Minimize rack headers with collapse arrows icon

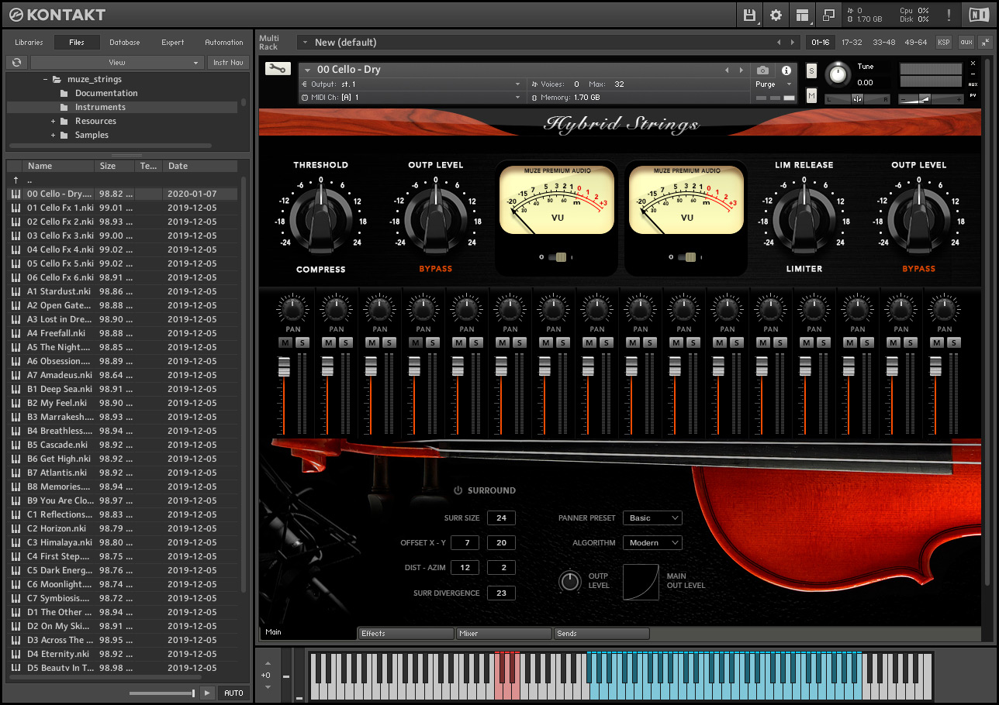coord(984,42)
